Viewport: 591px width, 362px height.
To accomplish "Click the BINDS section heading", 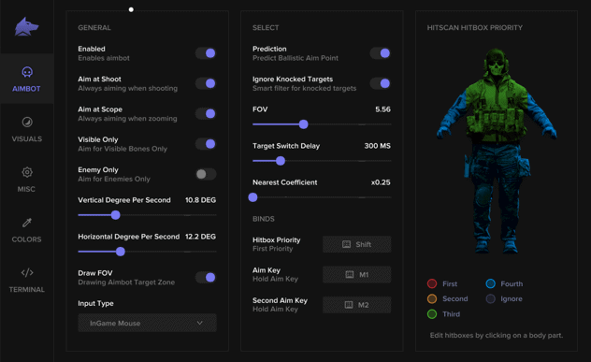I will click(x=264, y=219).
